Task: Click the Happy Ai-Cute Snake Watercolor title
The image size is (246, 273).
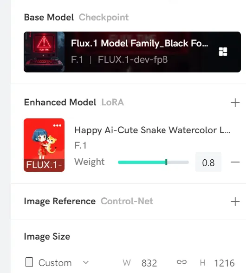Action: point(153,130)
